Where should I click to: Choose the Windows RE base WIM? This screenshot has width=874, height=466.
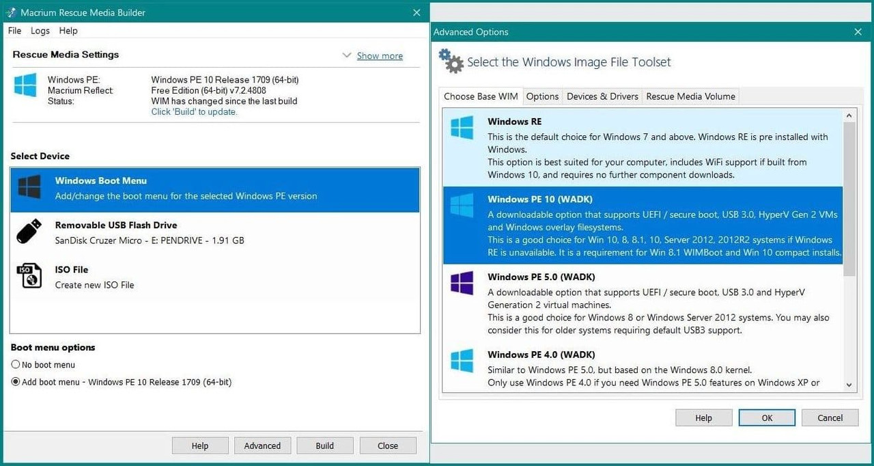tap(643, 148)
